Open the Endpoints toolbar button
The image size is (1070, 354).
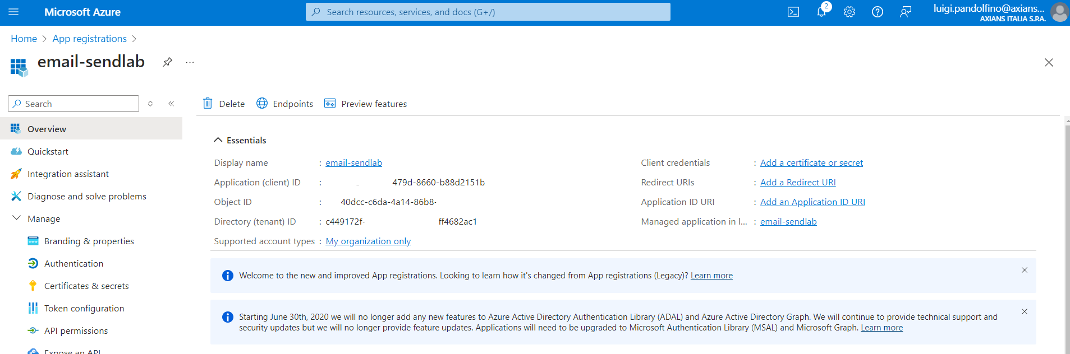(285, 104)
